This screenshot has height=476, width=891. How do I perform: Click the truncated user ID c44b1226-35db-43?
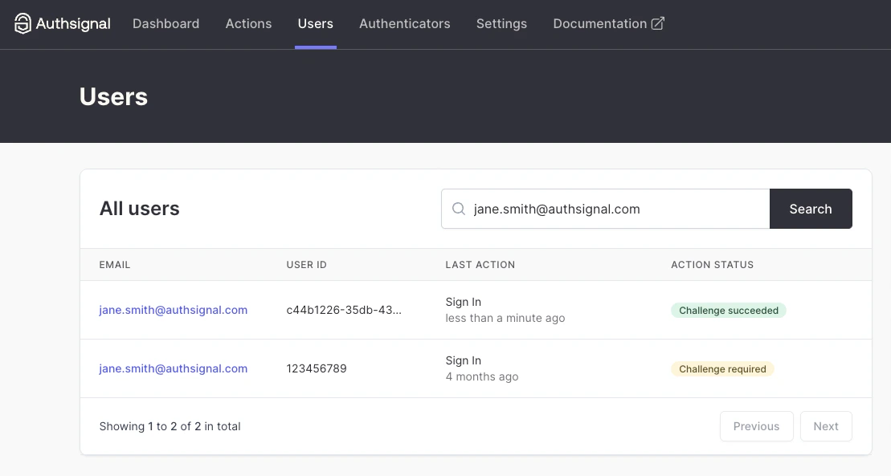[x=344, y=310]
